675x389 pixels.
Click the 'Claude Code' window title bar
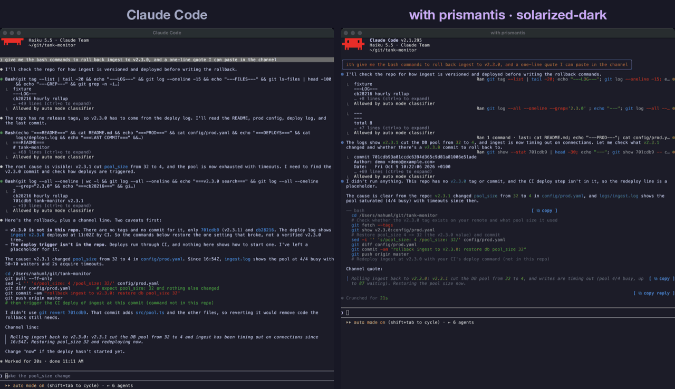(167, 33)
